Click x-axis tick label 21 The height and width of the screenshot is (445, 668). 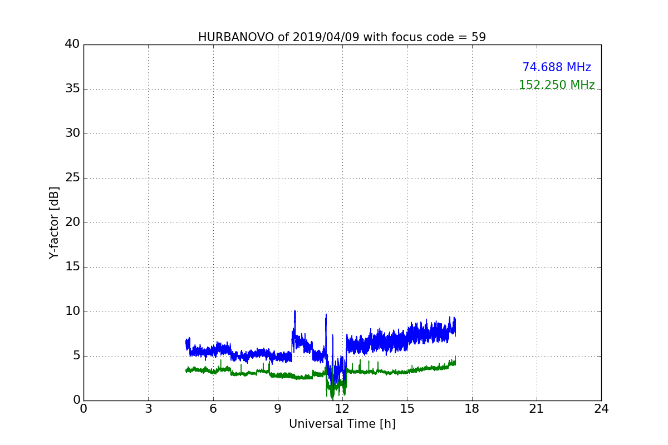tap(536, 409)
